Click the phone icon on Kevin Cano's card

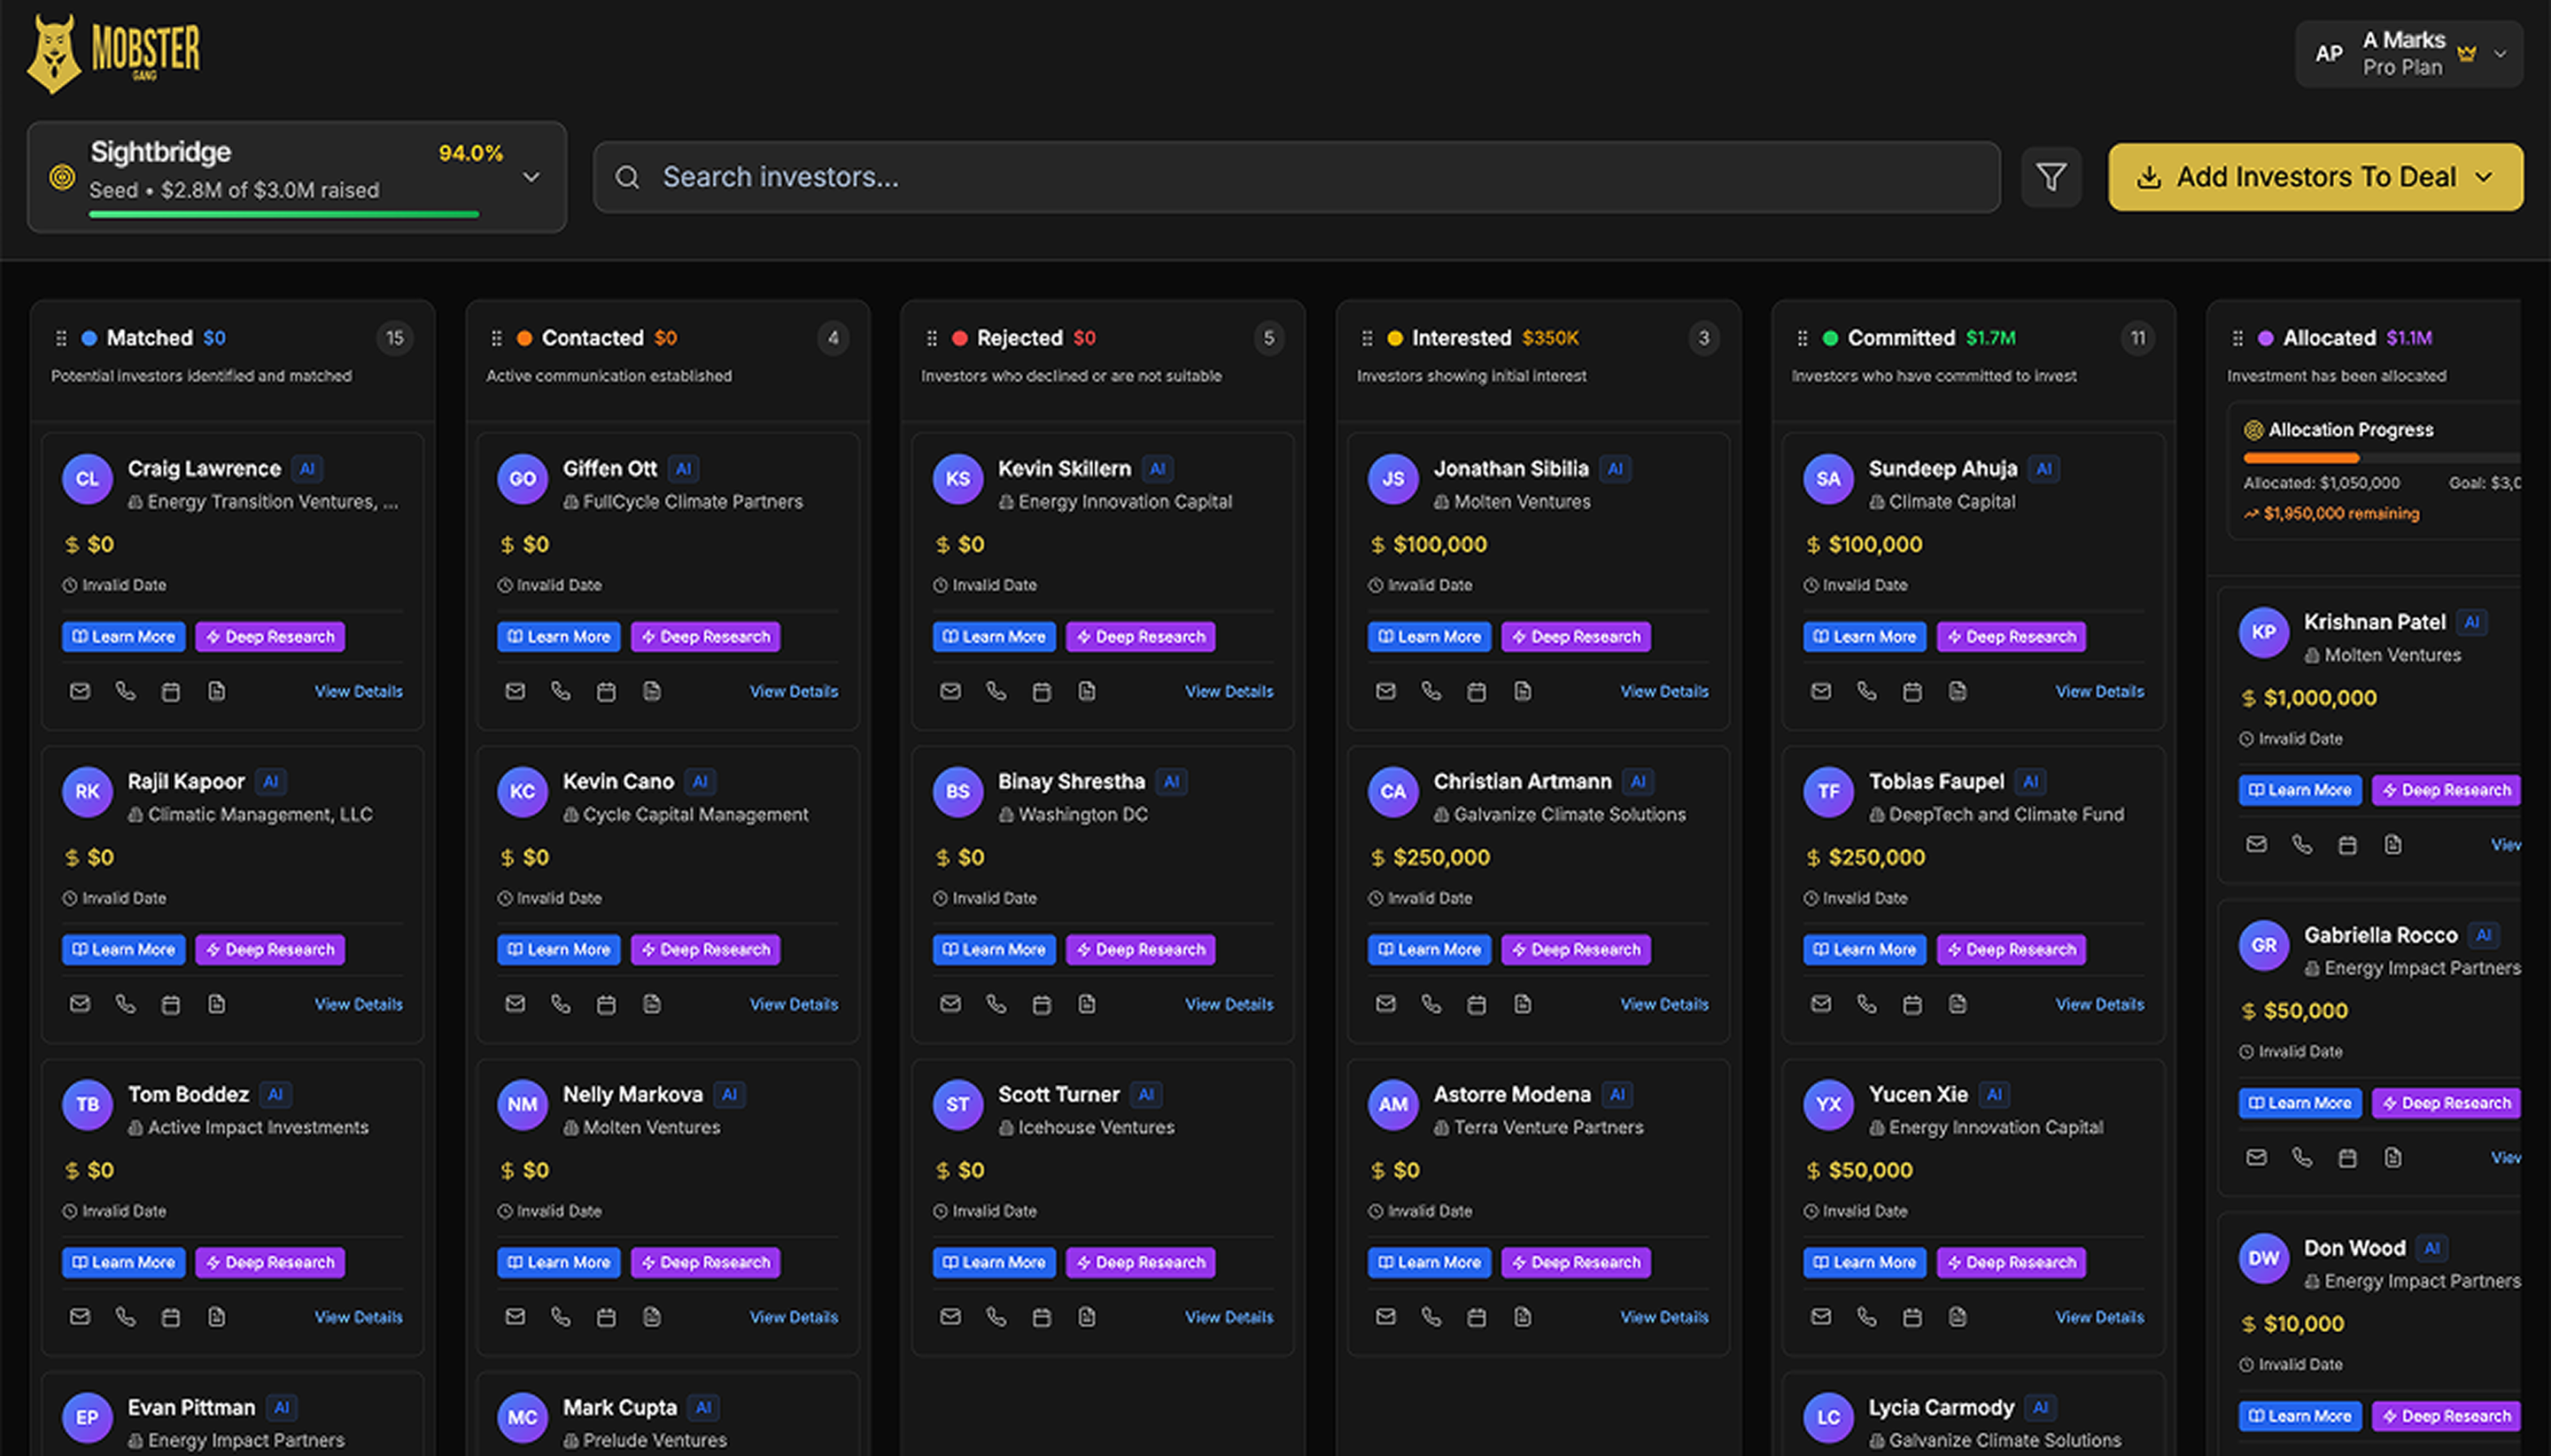[561, 1004]
